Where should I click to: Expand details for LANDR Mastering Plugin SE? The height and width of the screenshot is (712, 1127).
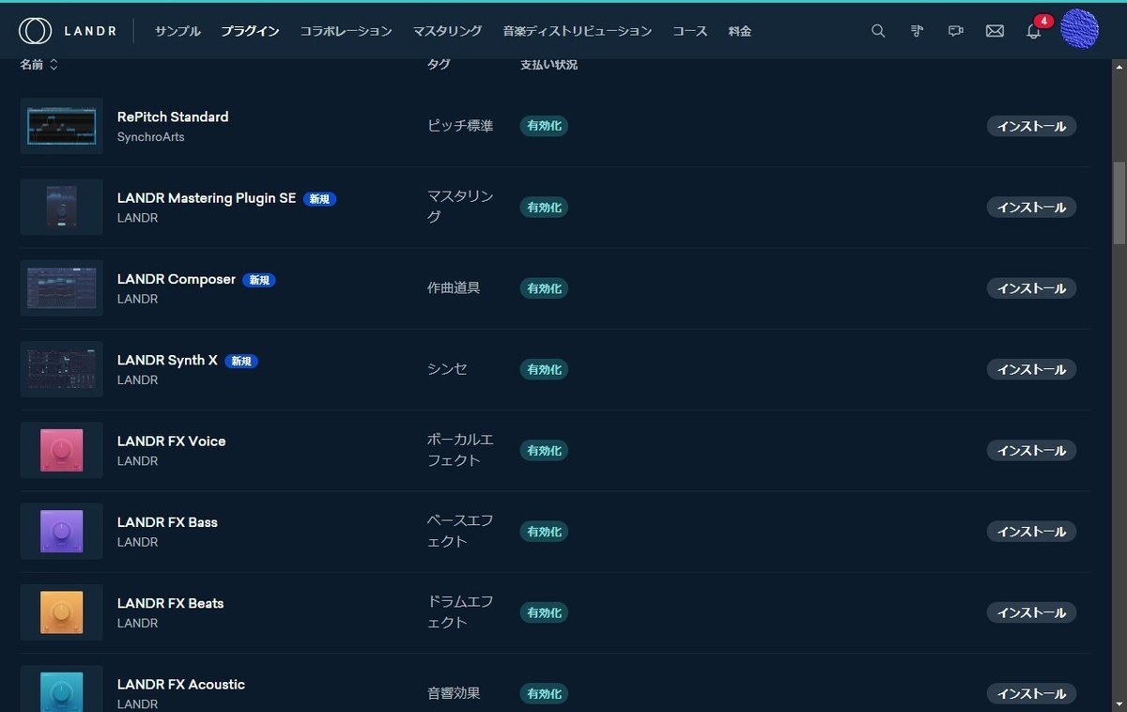click(x=206, y=198)
